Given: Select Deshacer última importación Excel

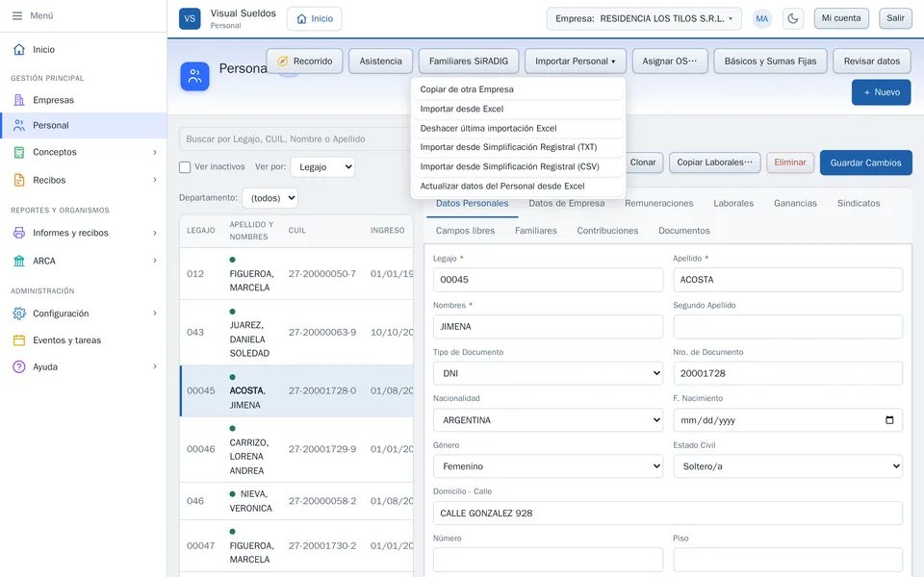Looking at the screenshot, I should click(518, 128).
